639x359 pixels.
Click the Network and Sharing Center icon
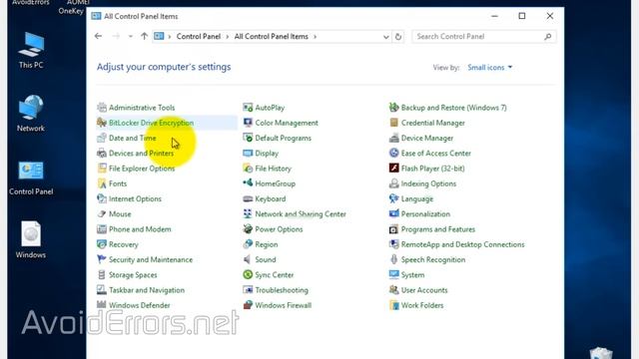(x=248, y=213)
